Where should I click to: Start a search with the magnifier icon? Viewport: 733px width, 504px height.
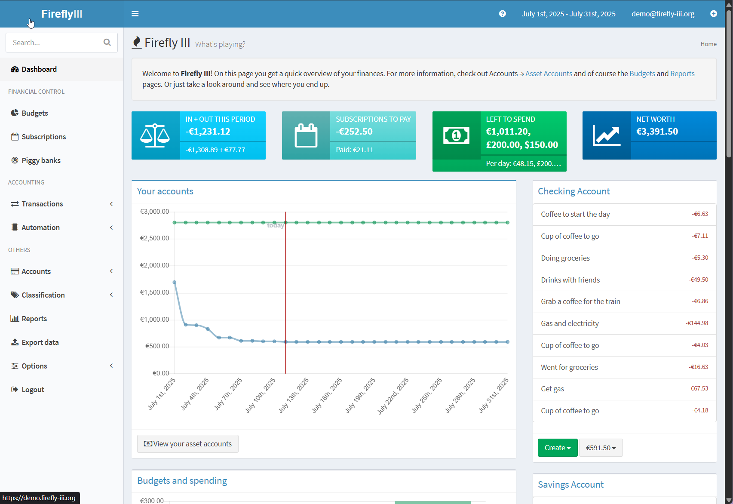tap(107, 42)
